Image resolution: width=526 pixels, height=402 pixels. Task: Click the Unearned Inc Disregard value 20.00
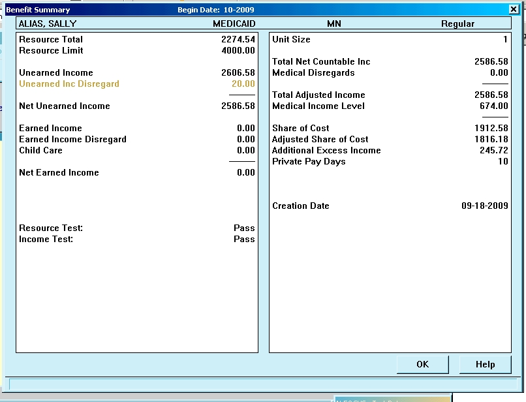pos(243,84)
